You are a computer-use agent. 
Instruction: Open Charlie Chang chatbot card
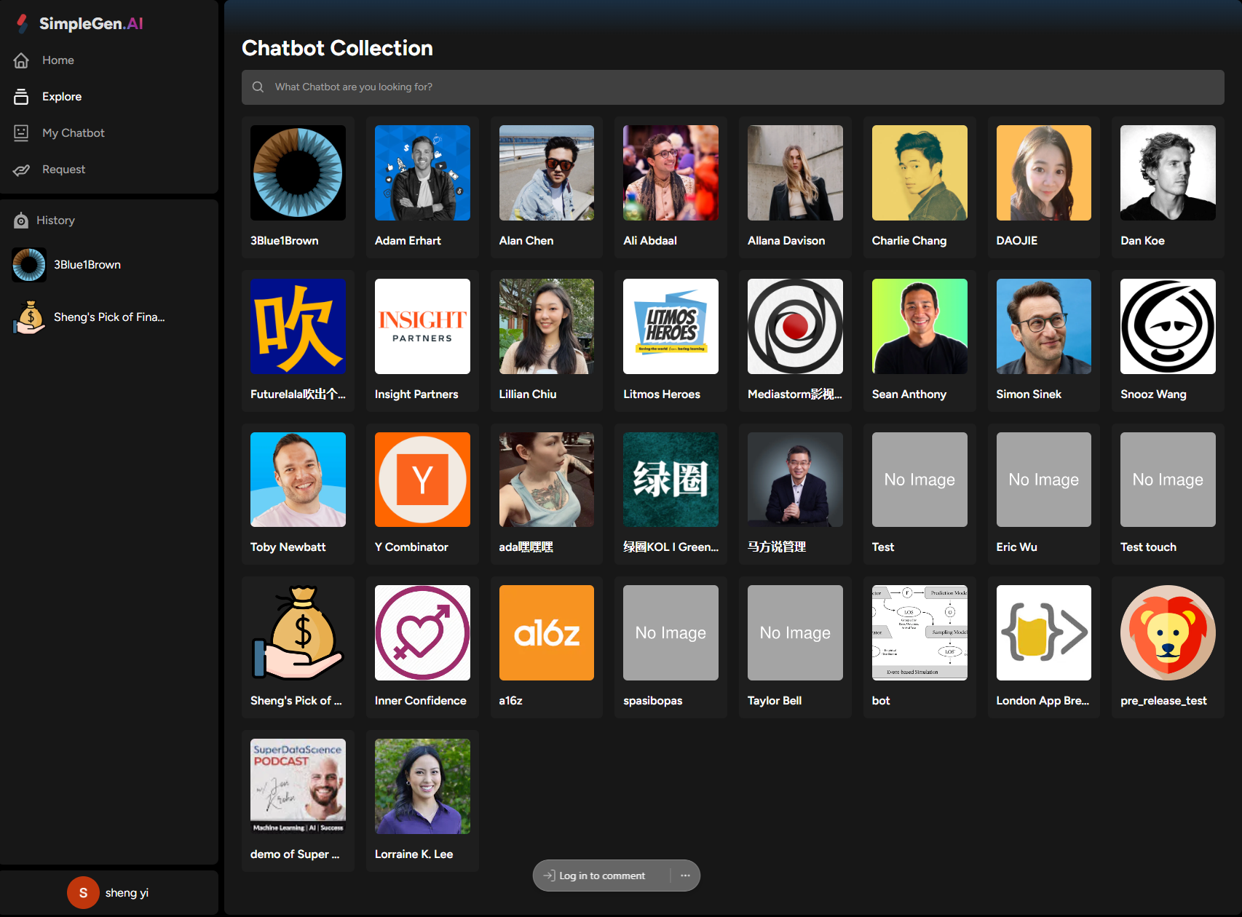919,187
